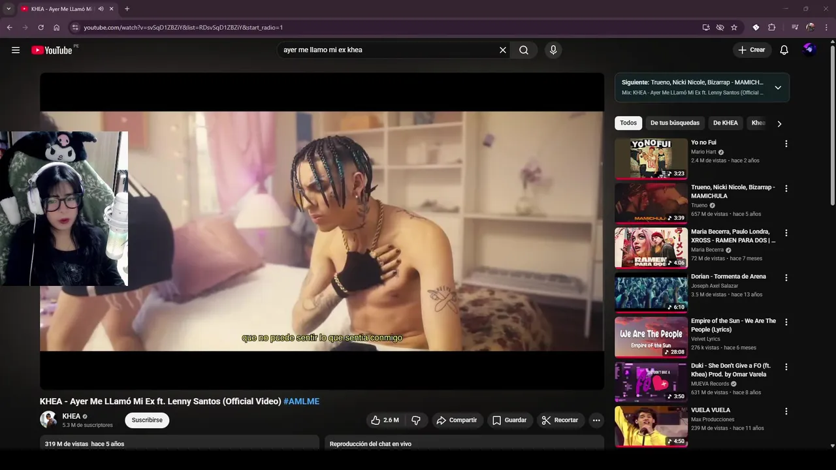This screenshot has width=836, height=470.
Task: Open options for RAMEN PARA DOS video
Action: [x=786, y=232]
